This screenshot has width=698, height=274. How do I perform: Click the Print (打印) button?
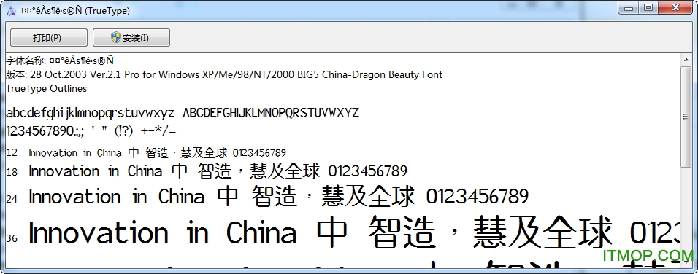pyautogui.click(x=48, y=38)
